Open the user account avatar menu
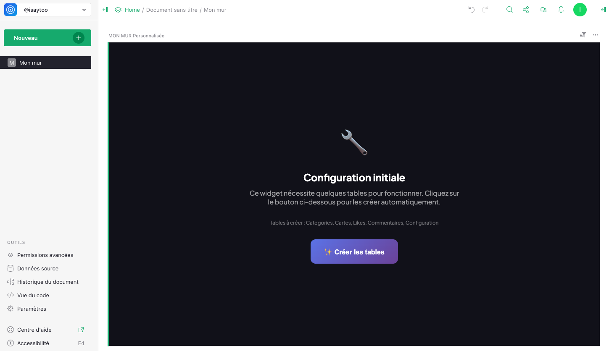 (x=580, y=10)
